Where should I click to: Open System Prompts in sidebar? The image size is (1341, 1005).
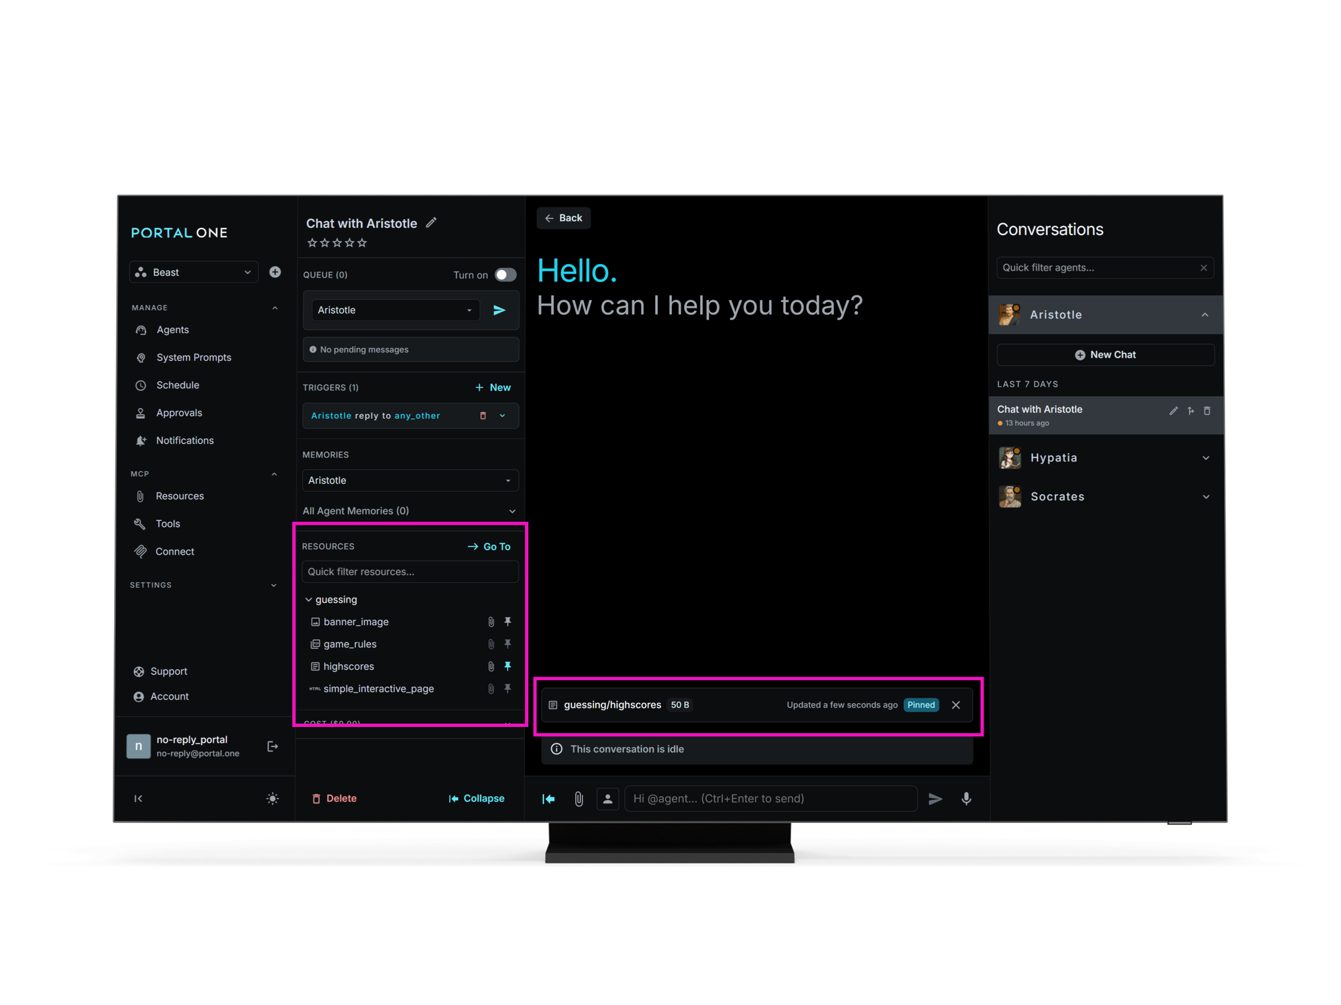(x=194, y=358)
